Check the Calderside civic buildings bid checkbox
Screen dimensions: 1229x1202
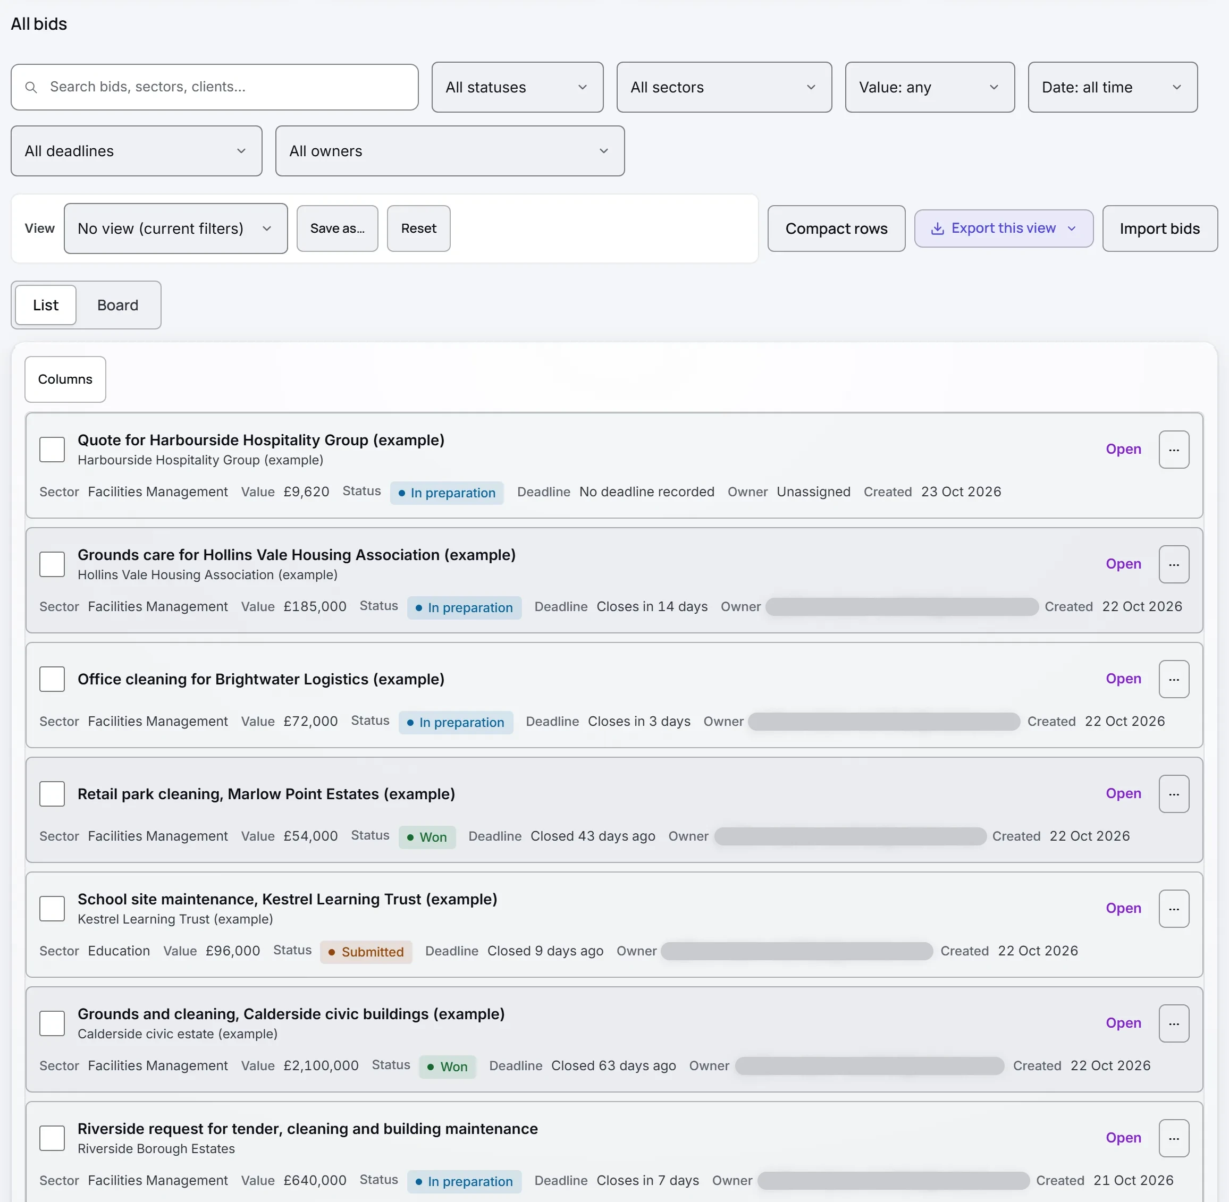click(52, 1024)
